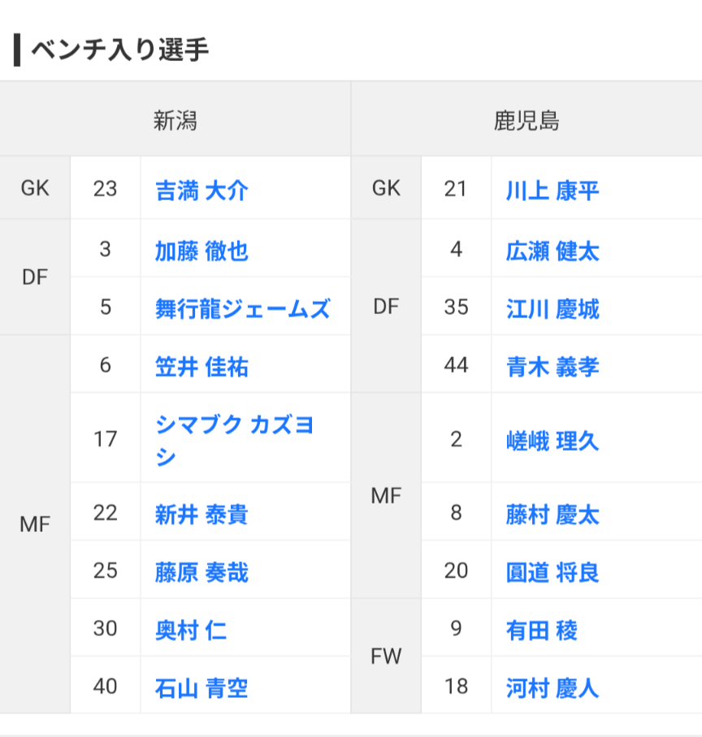
Task: Select 藤原 奏哉 link
Action: pyautogui.click(x=201, y=572)
